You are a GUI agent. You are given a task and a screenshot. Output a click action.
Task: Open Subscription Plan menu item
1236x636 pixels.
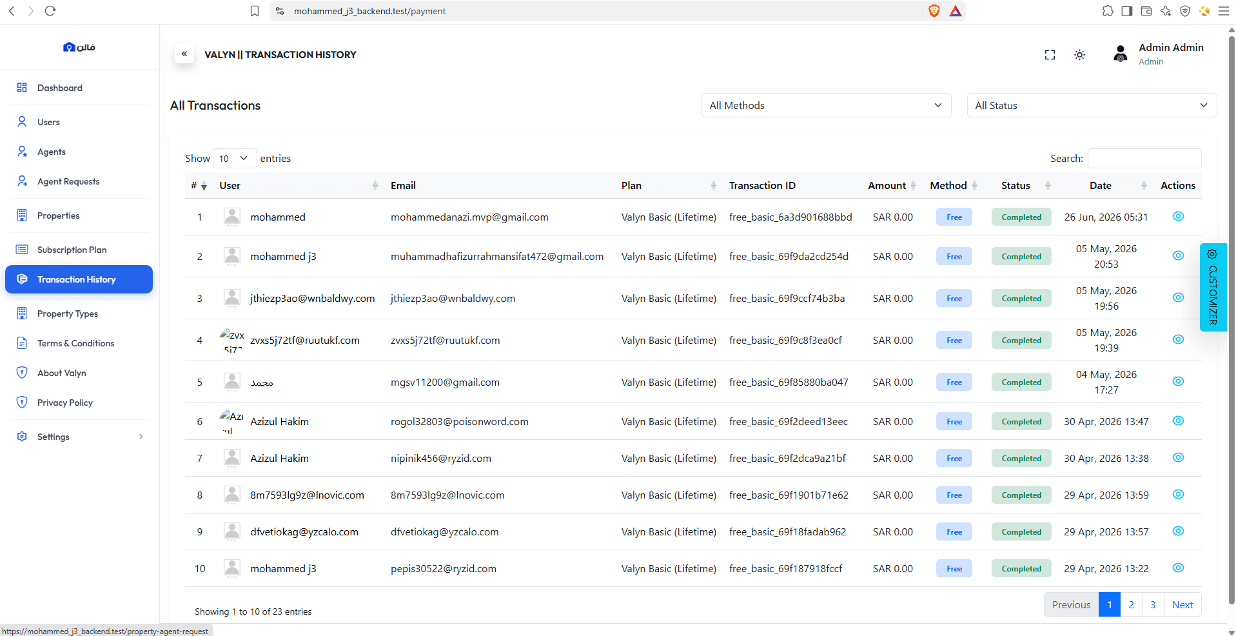[x=79, y=250]
